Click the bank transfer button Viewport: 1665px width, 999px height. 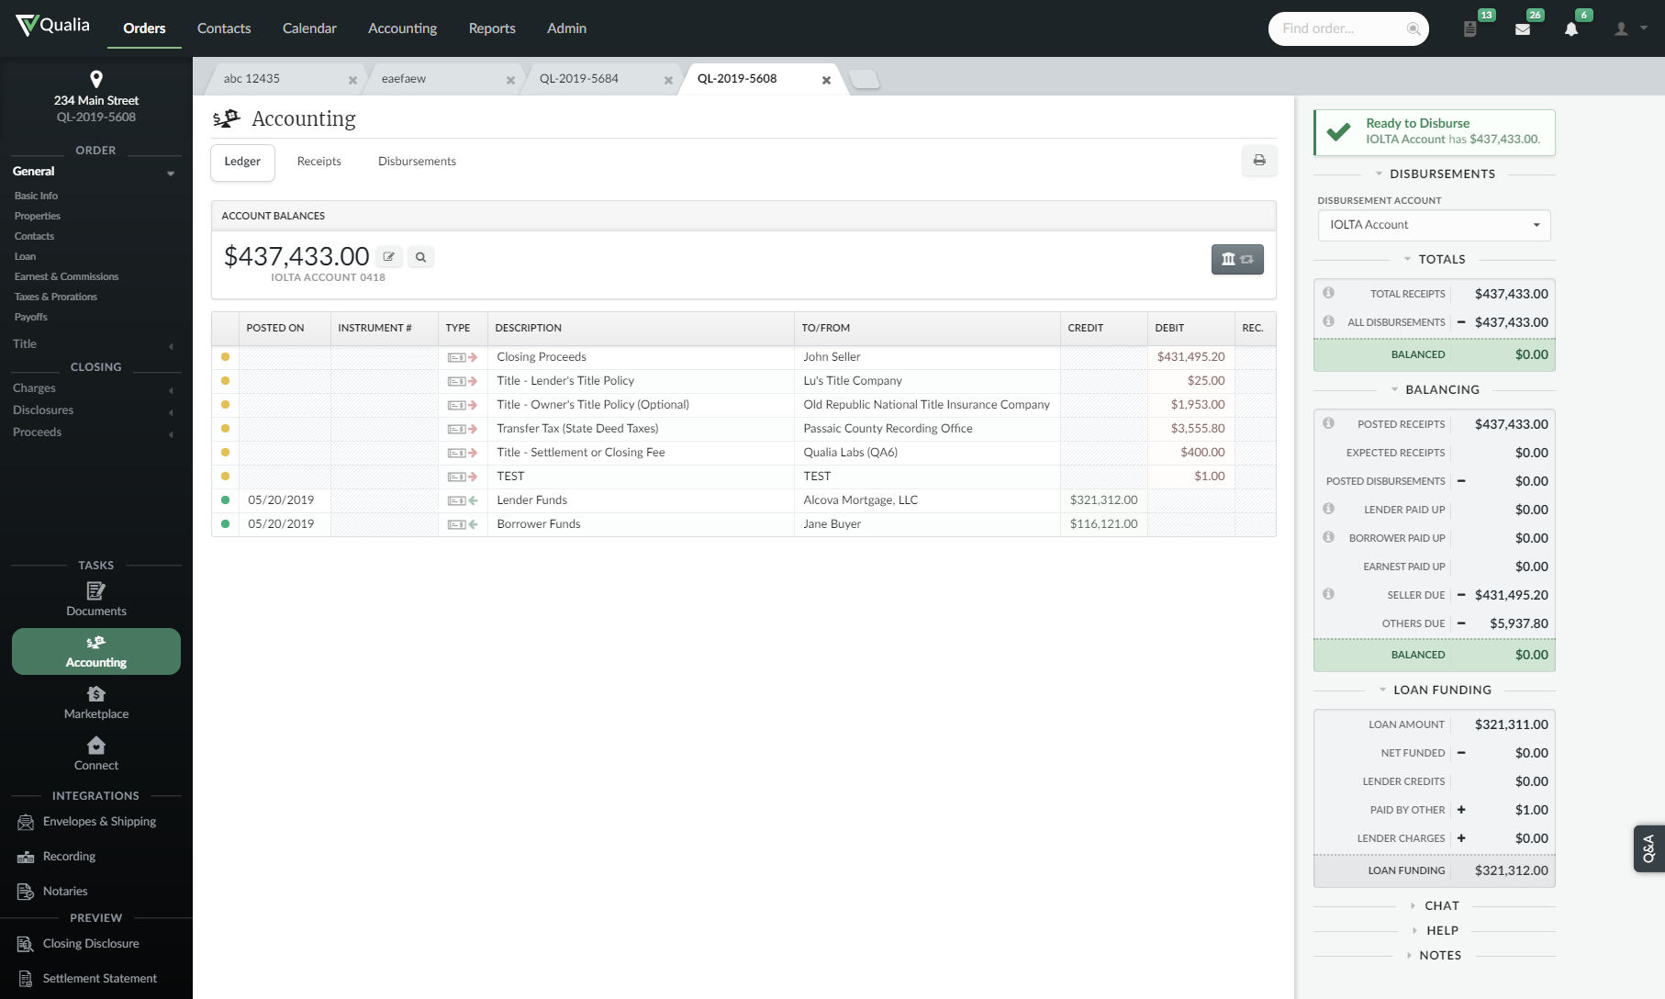click(1237, 259)
